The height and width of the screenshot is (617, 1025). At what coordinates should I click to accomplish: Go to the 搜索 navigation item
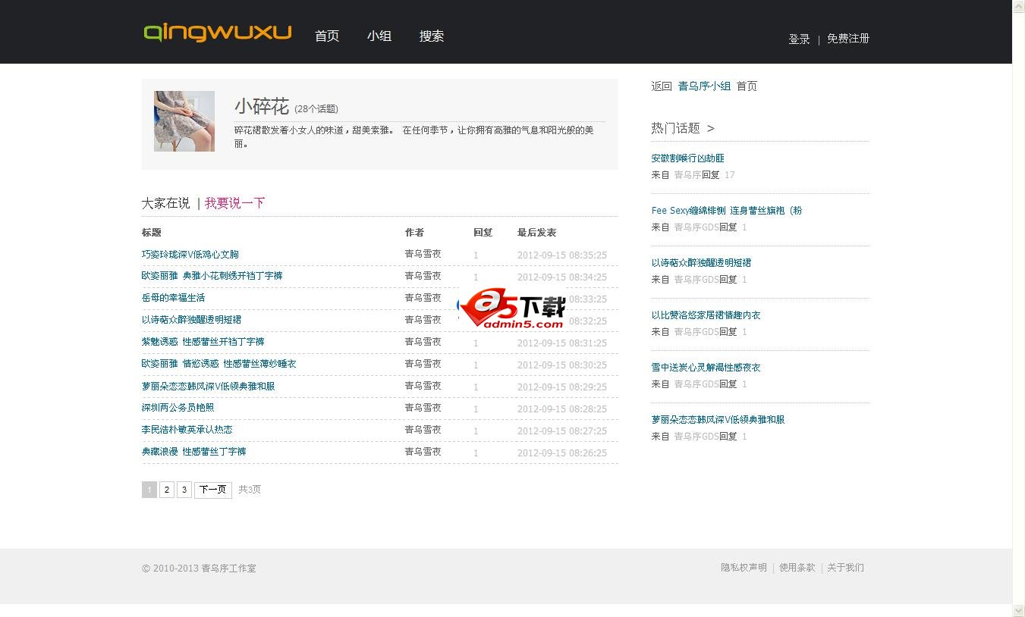tap(432, 36)
